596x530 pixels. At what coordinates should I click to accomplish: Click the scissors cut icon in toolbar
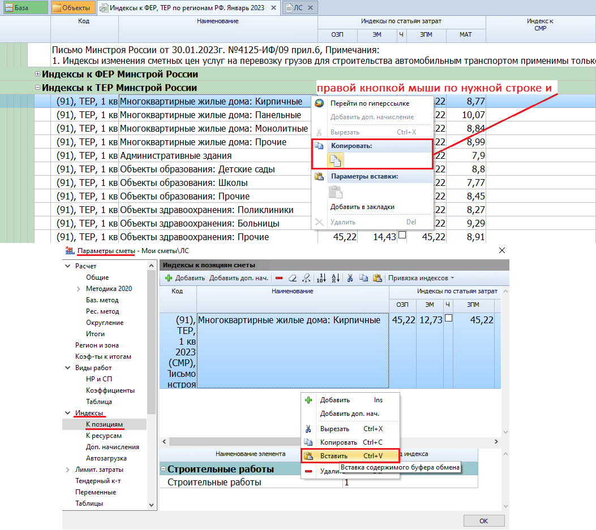(350, 278)
